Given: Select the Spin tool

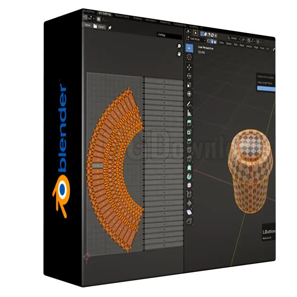Looking at the screenshot, I should (x=189, y=176).
